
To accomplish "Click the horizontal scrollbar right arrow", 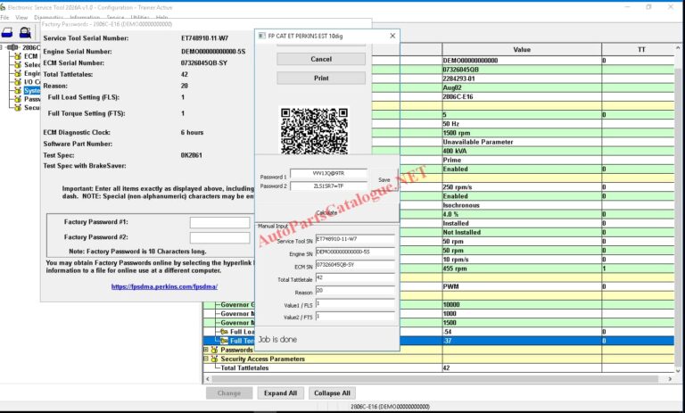I will click(670, 379).
